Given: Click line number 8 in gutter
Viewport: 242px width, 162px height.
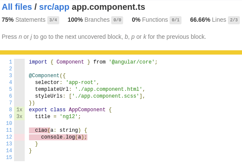Looking at the screenshot, I should [11, 110].
